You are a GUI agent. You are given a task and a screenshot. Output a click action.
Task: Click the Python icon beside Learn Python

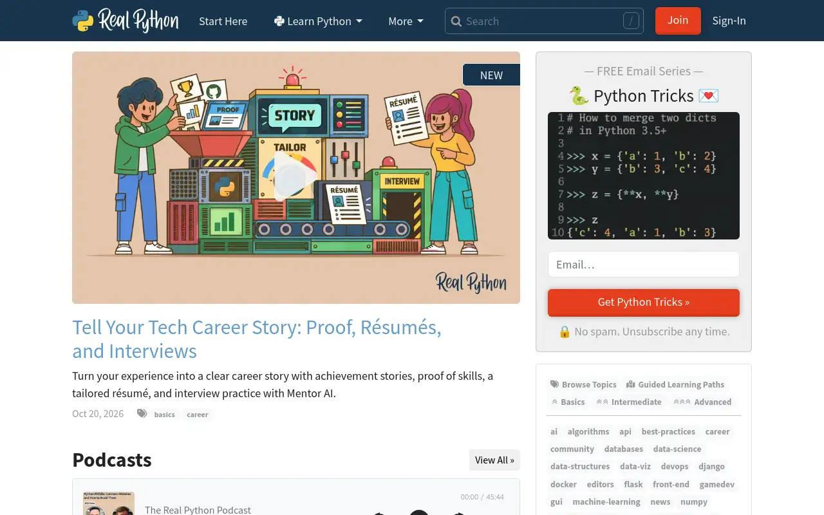[279, 21]
